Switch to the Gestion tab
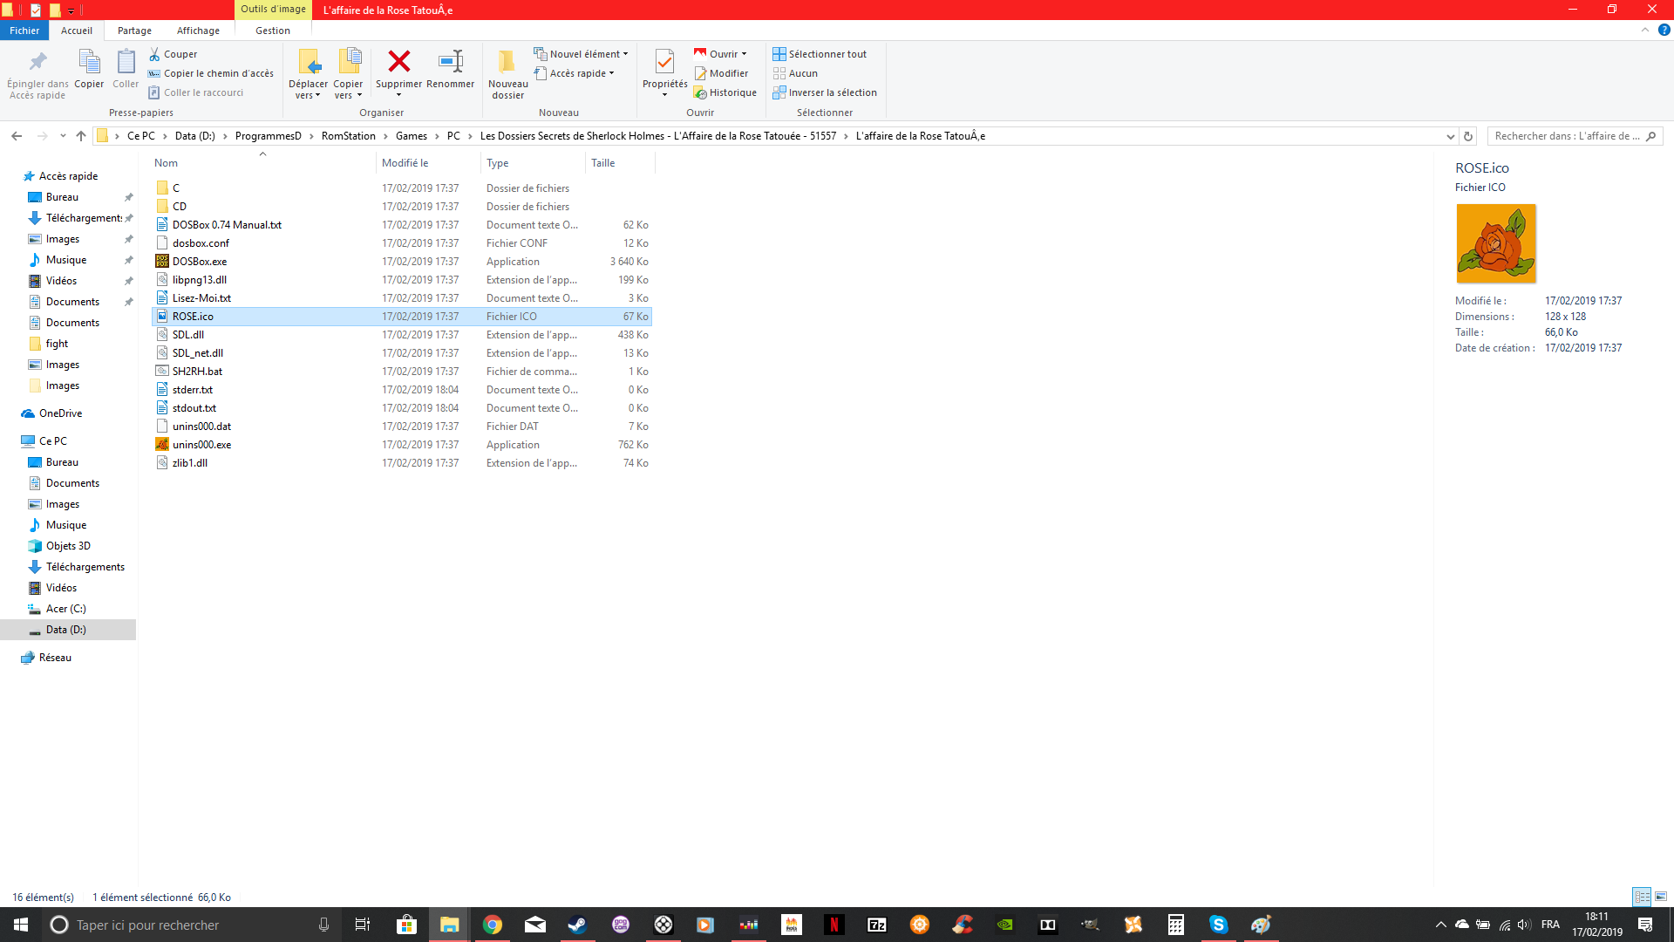The image size is (1674, 942). pos(273,31)
